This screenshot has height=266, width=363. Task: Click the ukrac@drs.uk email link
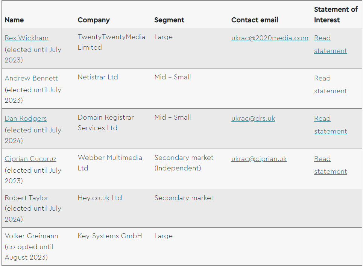(253, 119)
